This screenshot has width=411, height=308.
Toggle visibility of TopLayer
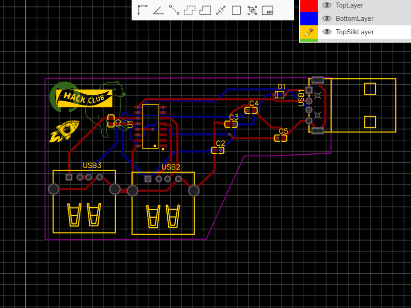[327, 5]
